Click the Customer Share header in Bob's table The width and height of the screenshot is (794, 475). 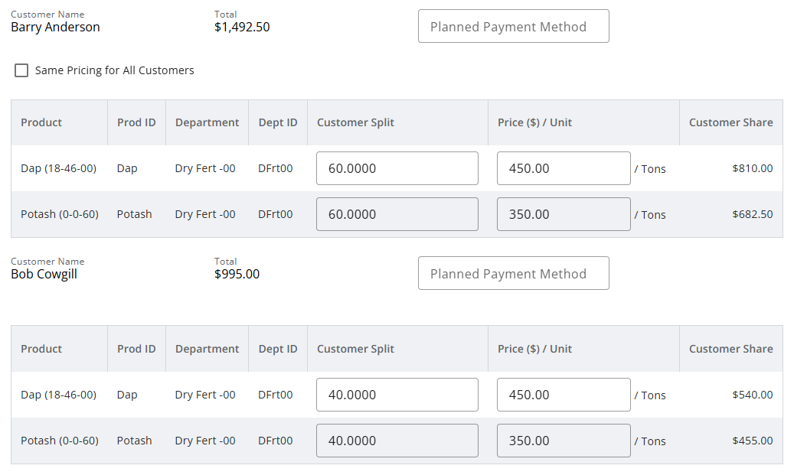[730, 349]
